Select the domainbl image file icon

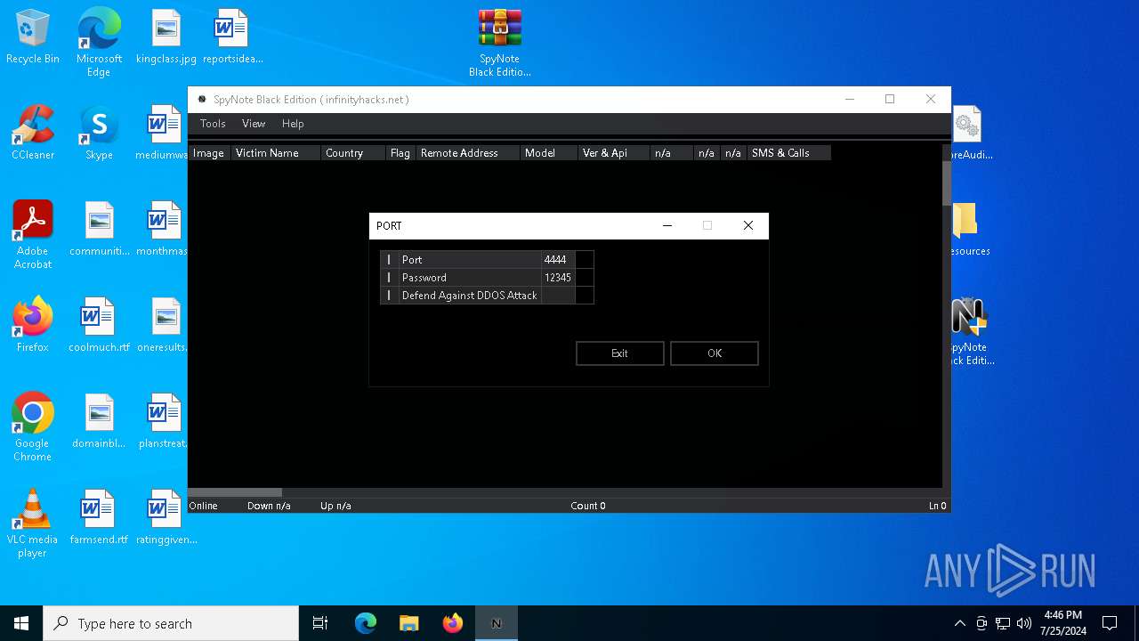tap(99, 422)
